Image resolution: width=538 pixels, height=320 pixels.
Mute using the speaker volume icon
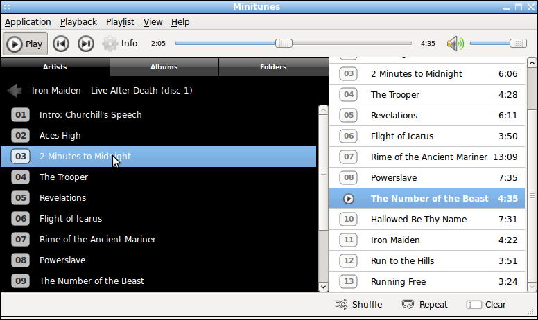coord(455,44)
